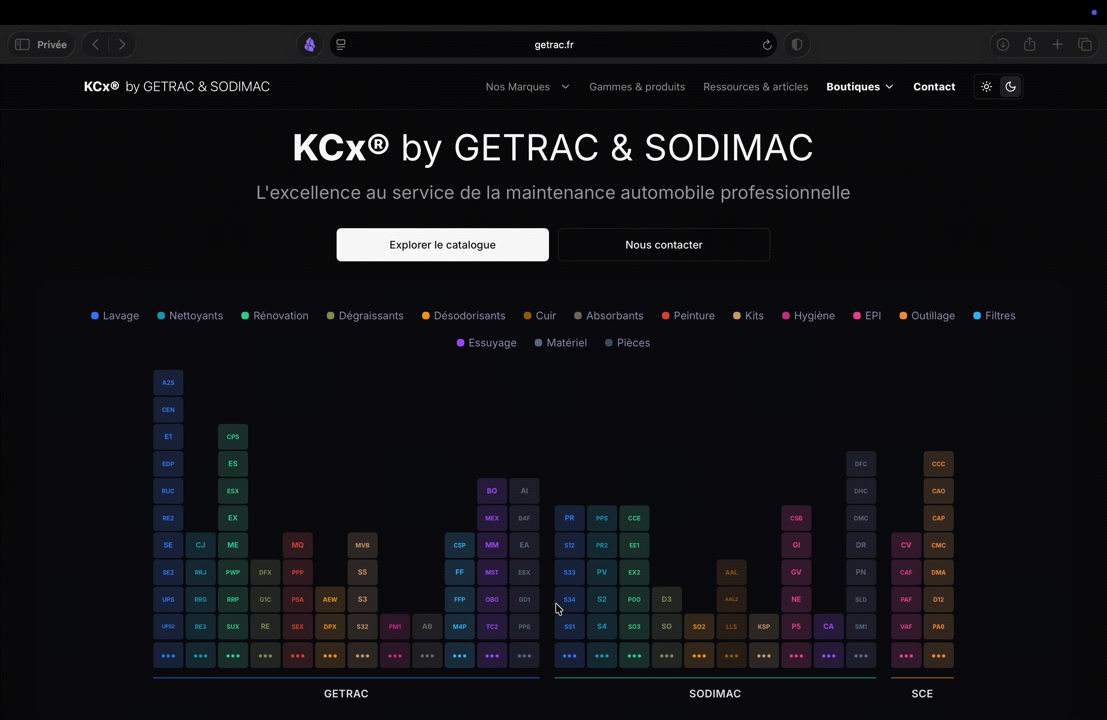The height and width of the screenshot is (720, 1107).
Task: Expand the more-dots tile under DPX
Action: click(330, 656)
